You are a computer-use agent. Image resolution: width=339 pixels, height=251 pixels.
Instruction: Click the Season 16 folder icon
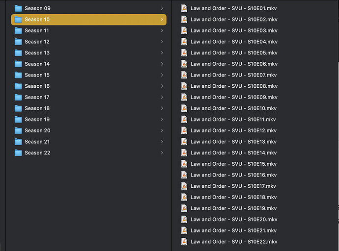pyautogui.click(x=18, y=86)
